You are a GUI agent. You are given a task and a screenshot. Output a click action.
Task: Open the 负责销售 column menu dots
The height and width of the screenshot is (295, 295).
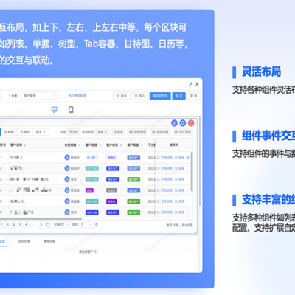tap(79, 145)
